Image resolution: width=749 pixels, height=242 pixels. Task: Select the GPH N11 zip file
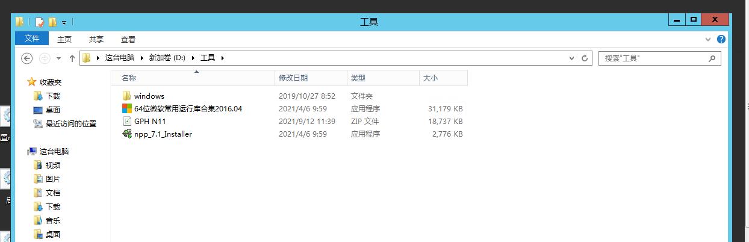pyautogui.click(x=149, y=122)
